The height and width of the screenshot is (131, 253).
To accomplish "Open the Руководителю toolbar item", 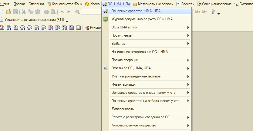I will [93, 28].
